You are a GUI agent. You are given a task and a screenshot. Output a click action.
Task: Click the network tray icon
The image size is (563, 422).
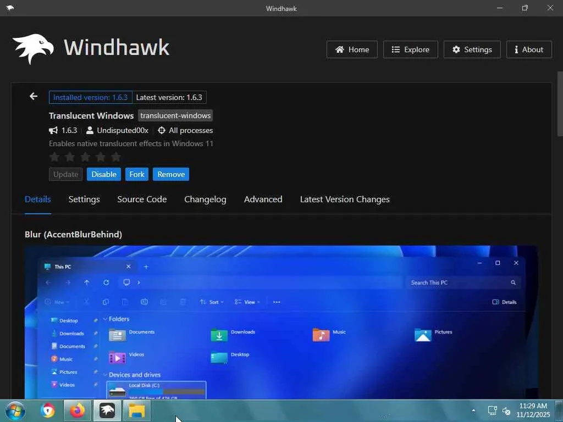(492, 410)
